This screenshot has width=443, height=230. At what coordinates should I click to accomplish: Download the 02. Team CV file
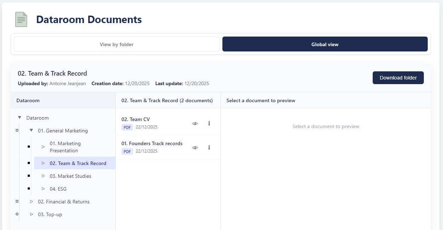click(x=209, y=124)
